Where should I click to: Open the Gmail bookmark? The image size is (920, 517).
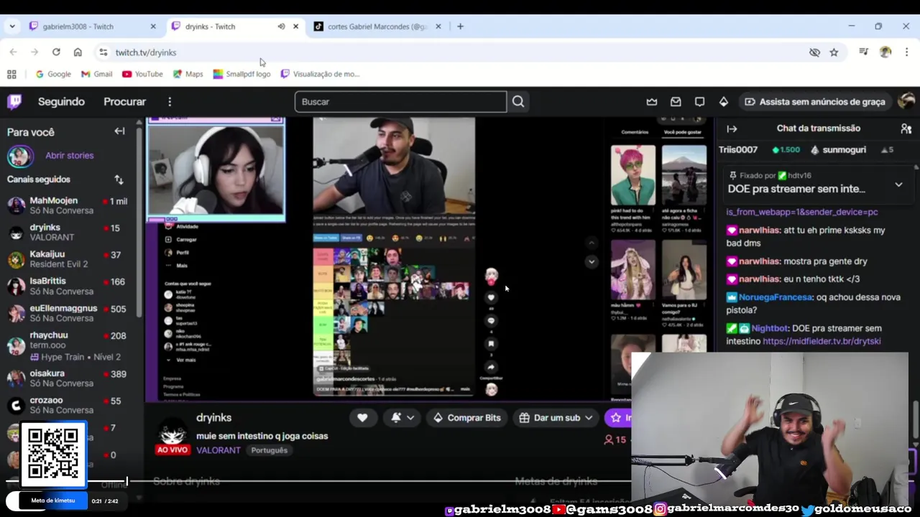[96, 74]
